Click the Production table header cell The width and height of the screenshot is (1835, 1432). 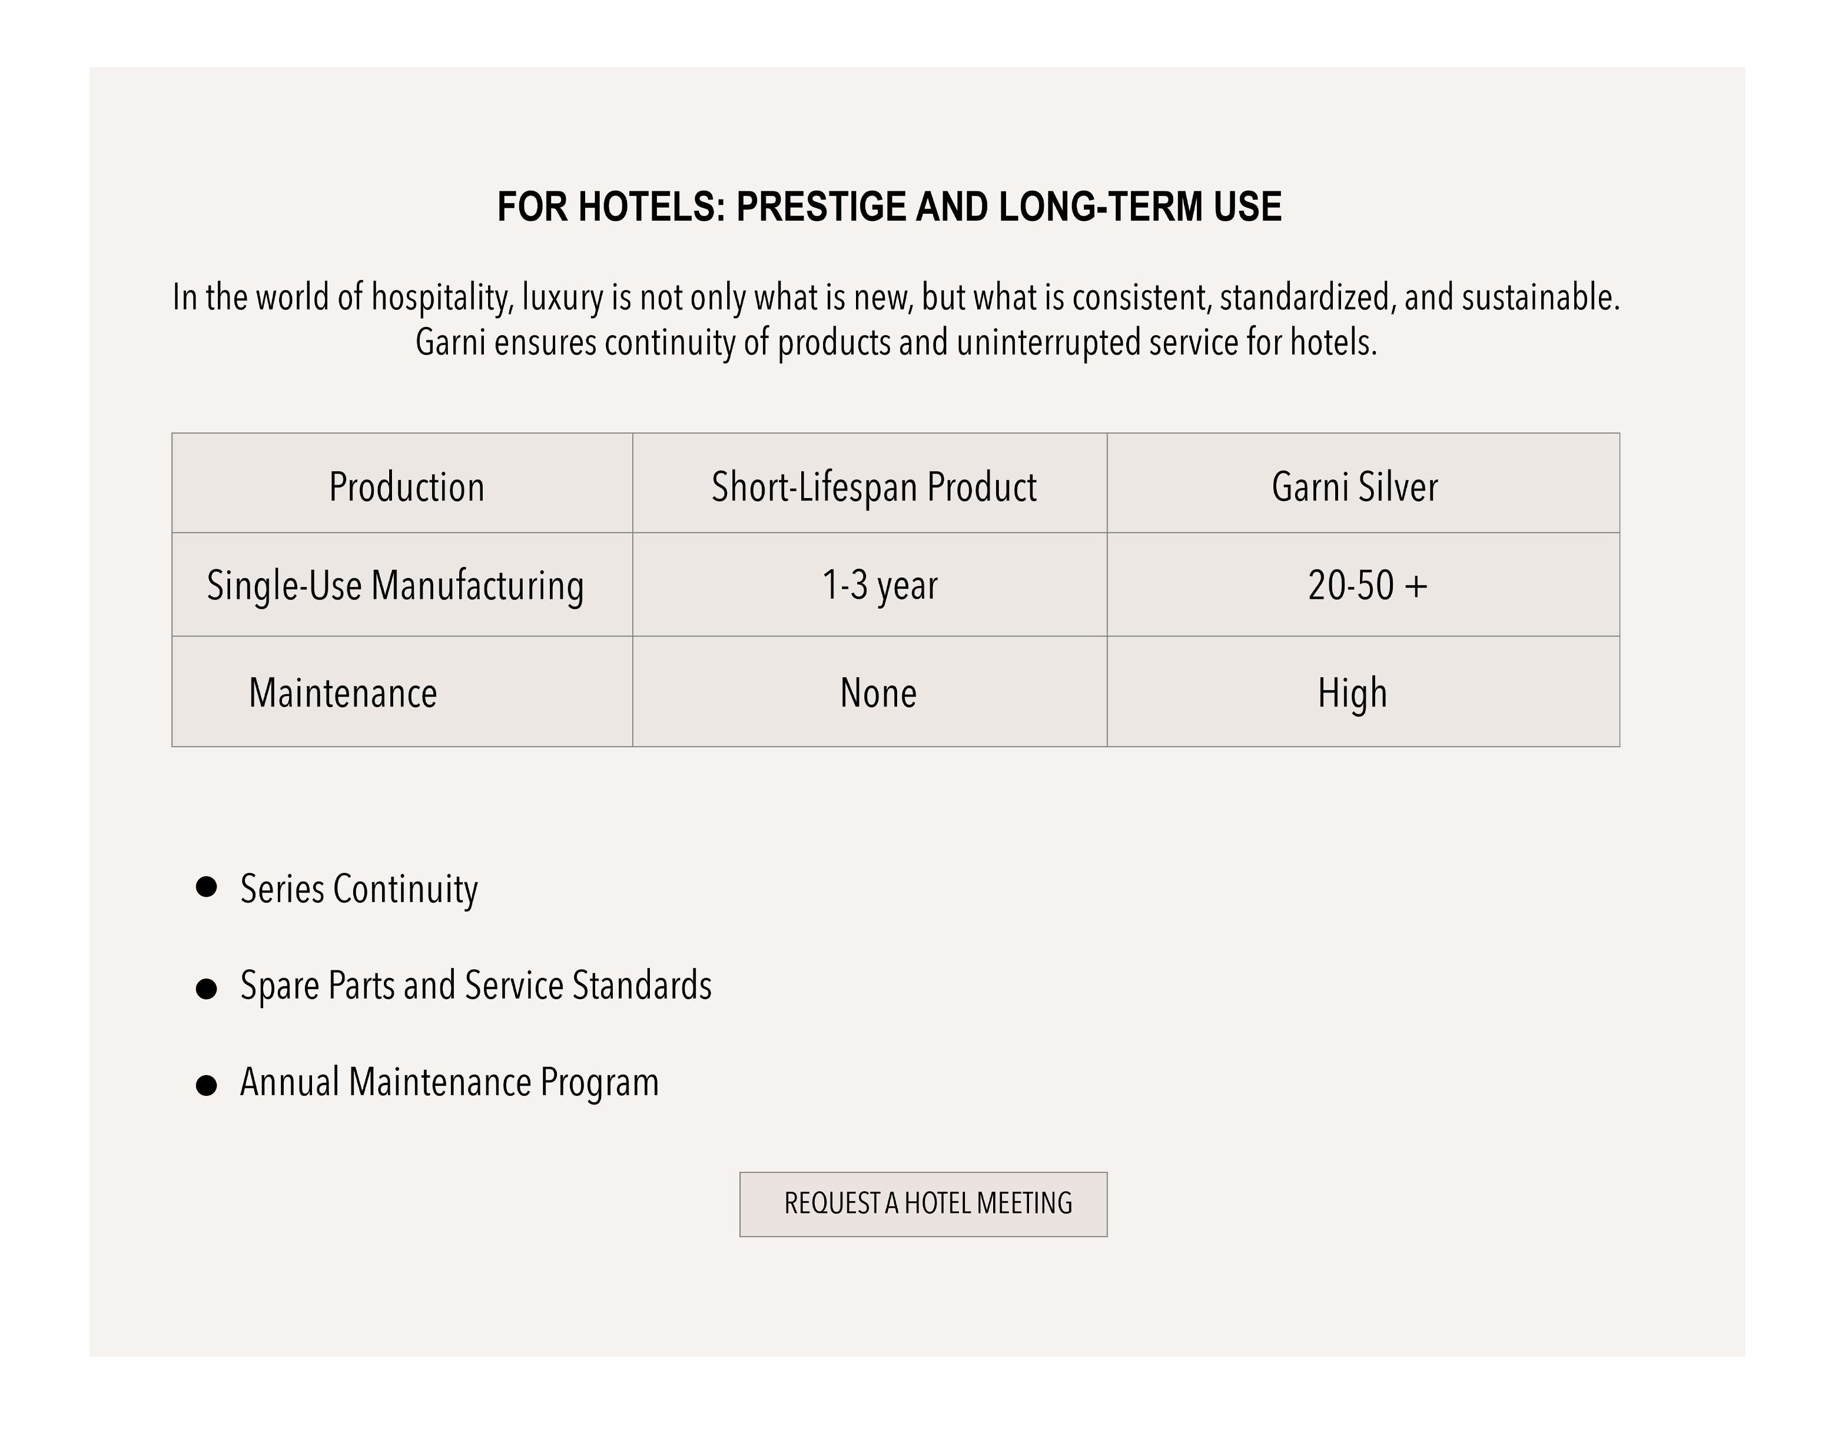(406, 486)
